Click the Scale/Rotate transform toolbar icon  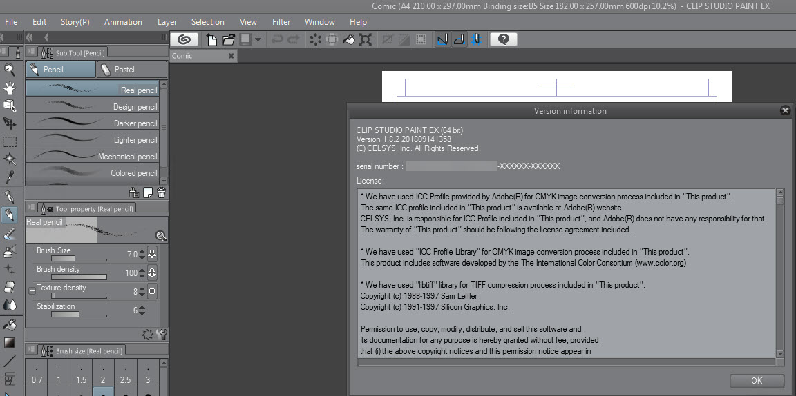[x=365, y=39]
